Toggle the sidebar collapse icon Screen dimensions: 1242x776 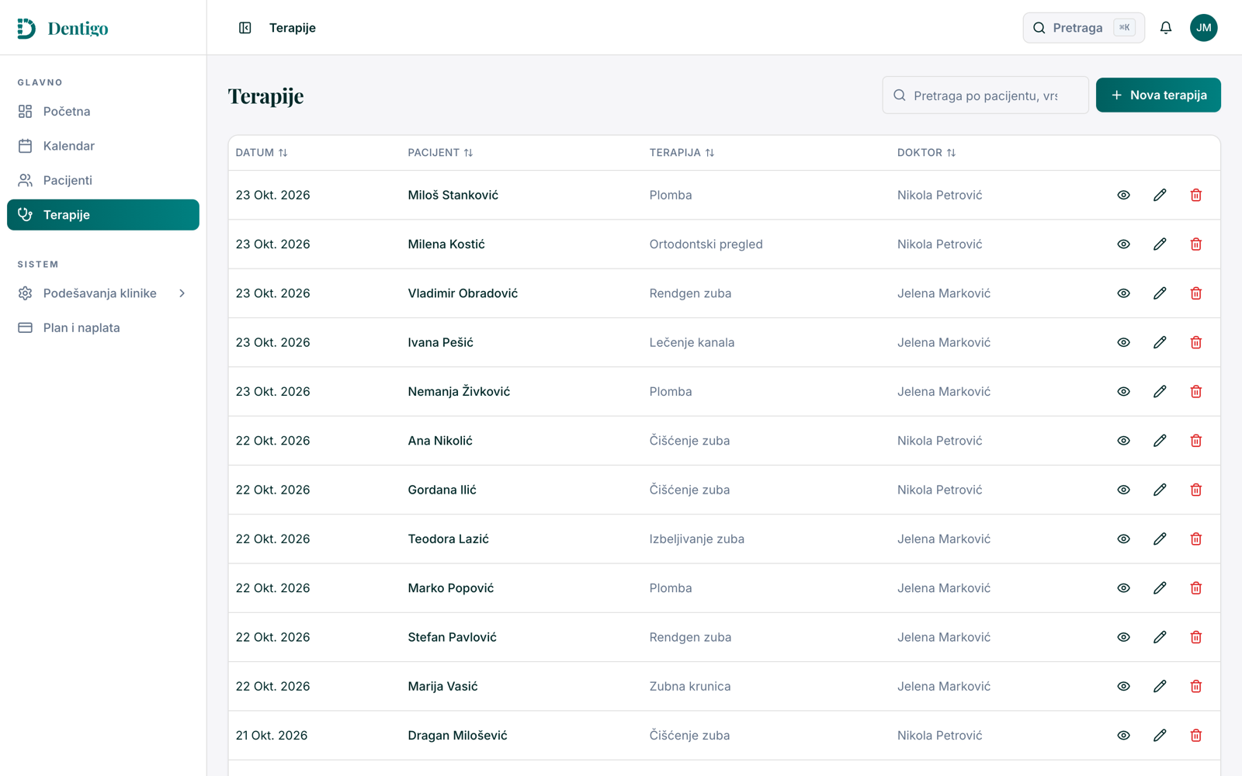[x=245, y=28]
